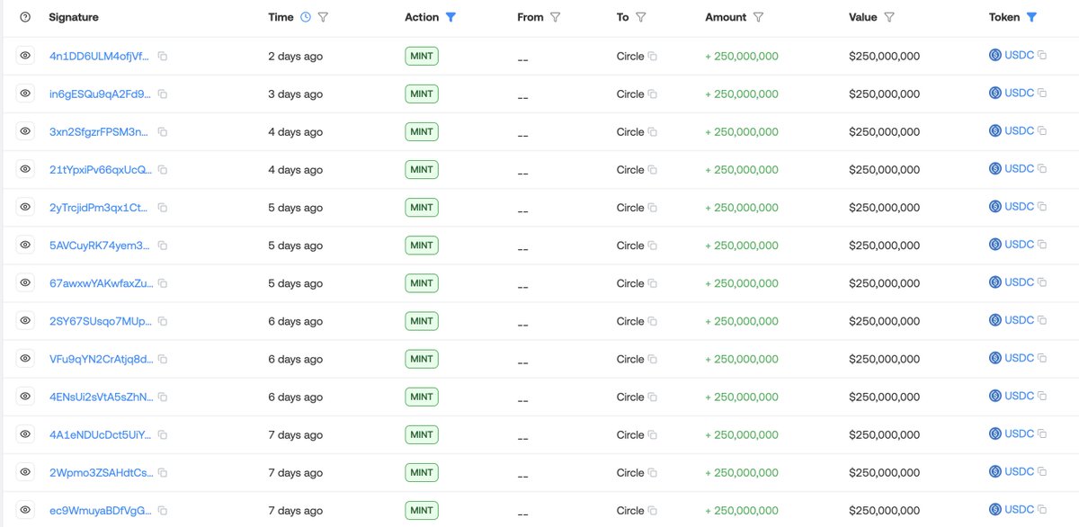Open the Action column filter
This screenshot has height=527, width=1079.
coord(450,17)
